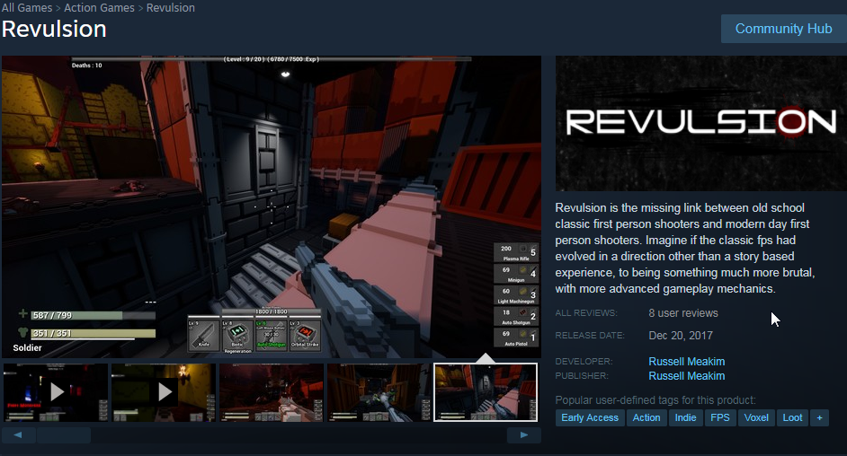Open the Revulsion logo header image

tap(701, 123)
